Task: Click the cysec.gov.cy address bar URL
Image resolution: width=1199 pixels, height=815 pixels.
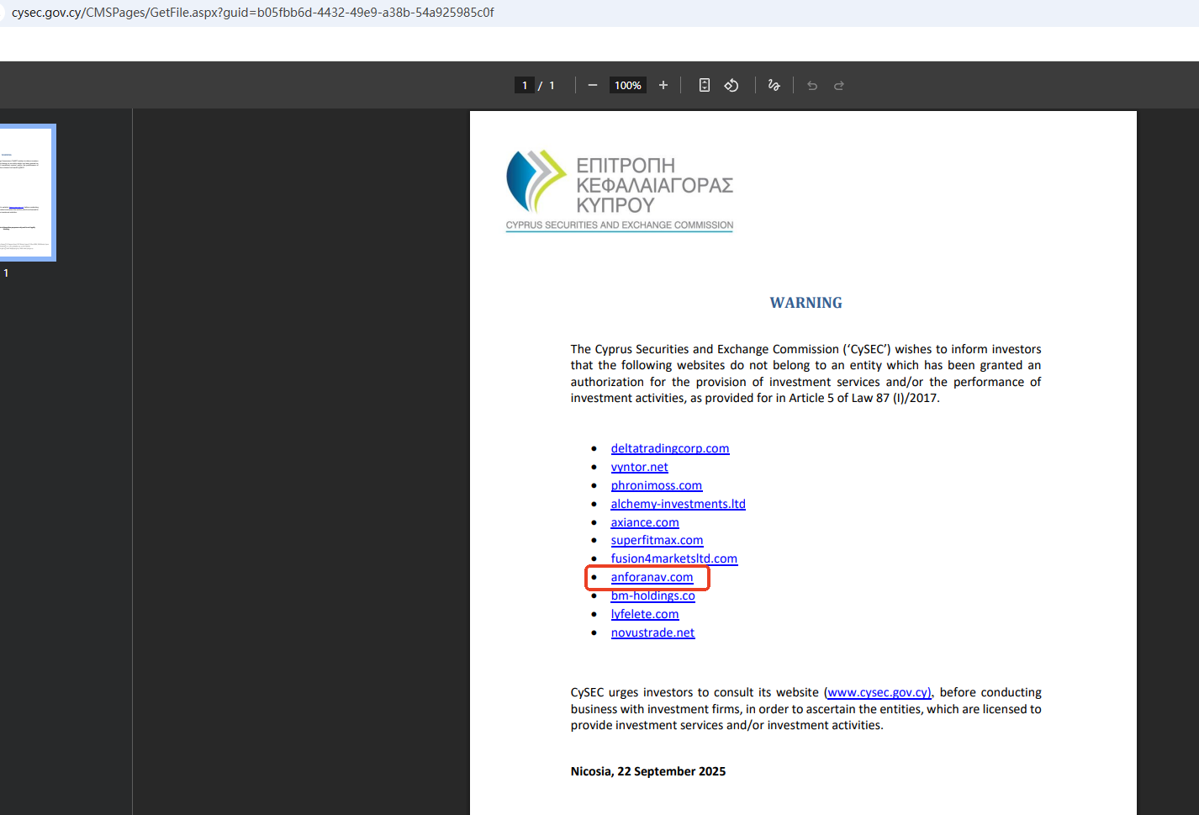Action: 252,13
